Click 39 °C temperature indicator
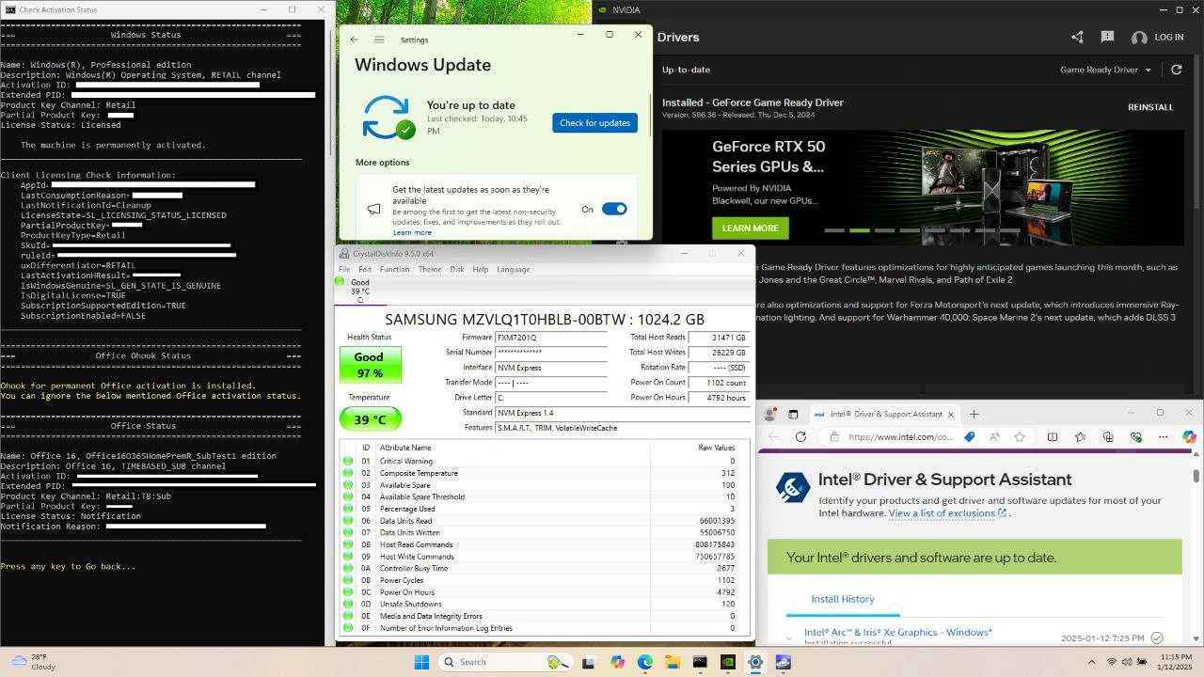 [370, 419]
